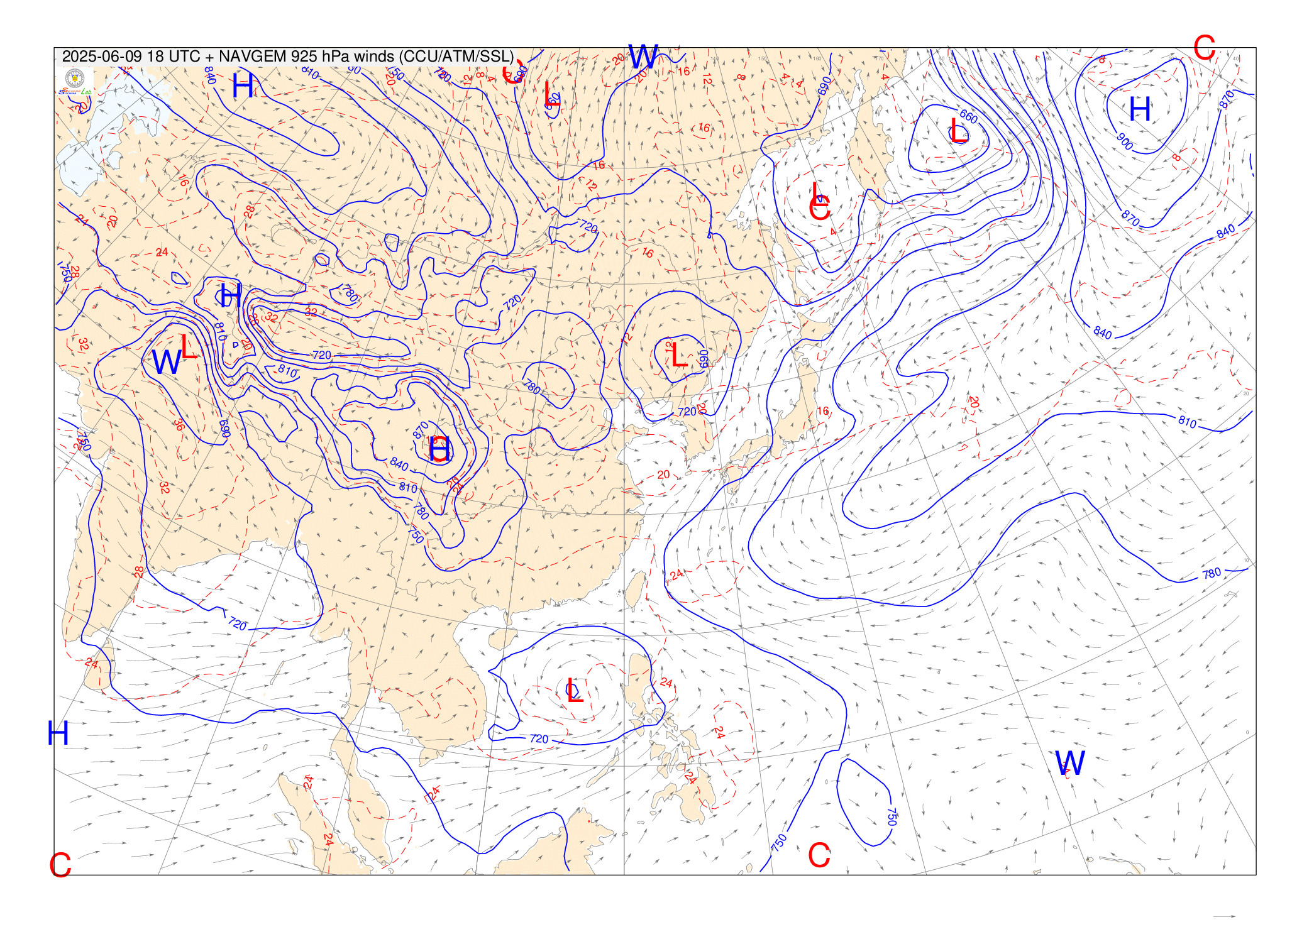Click the red L over the South China Sea

[575, 690]
